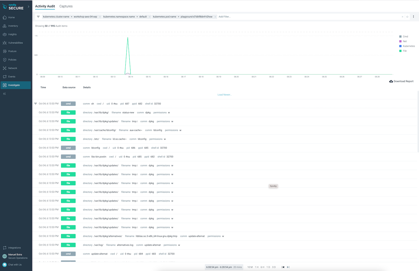Switch to the Captures tab
The height and width of the screenshot is (271, 419).
(x=66, y=6)
